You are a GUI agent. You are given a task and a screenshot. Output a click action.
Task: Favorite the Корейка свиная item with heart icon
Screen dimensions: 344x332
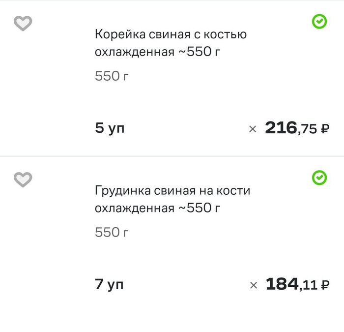point(23,23)
